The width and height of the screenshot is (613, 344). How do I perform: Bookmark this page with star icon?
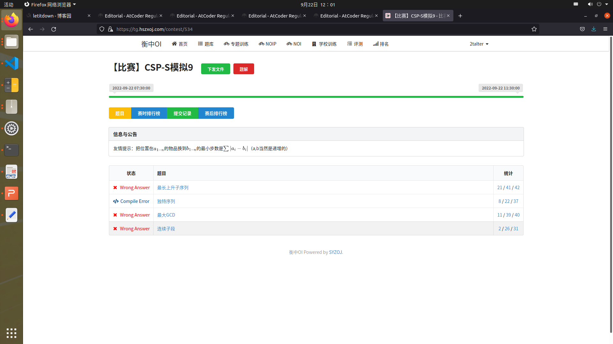534,29
